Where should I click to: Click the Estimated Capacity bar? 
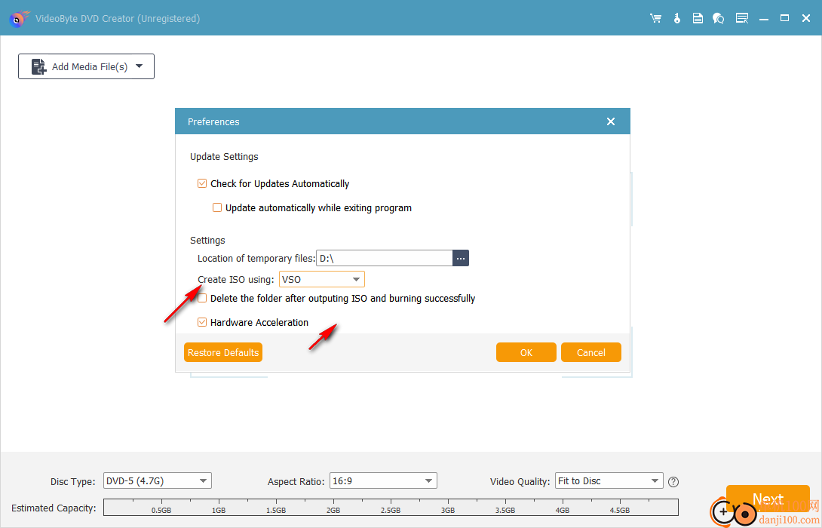pyautogui.click(x=391, y=508)
